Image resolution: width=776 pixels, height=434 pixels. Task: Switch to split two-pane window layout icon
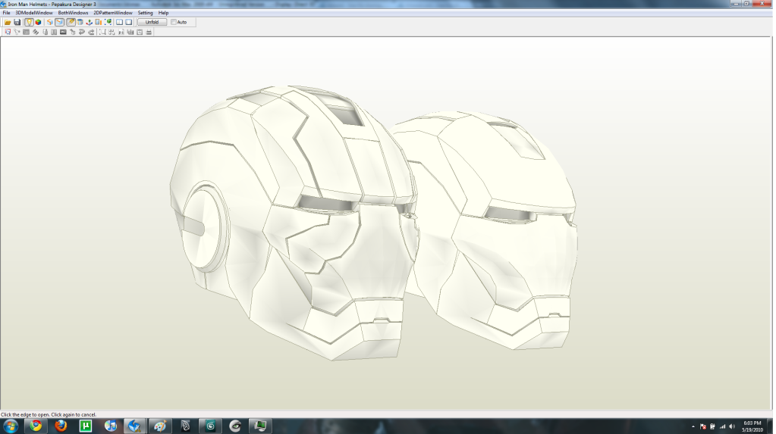[x=119, y=22]
